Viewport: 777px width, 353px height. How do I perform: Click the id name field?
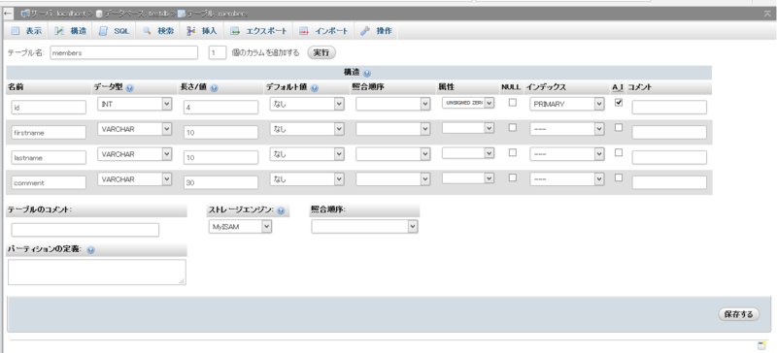pos(49,107)
